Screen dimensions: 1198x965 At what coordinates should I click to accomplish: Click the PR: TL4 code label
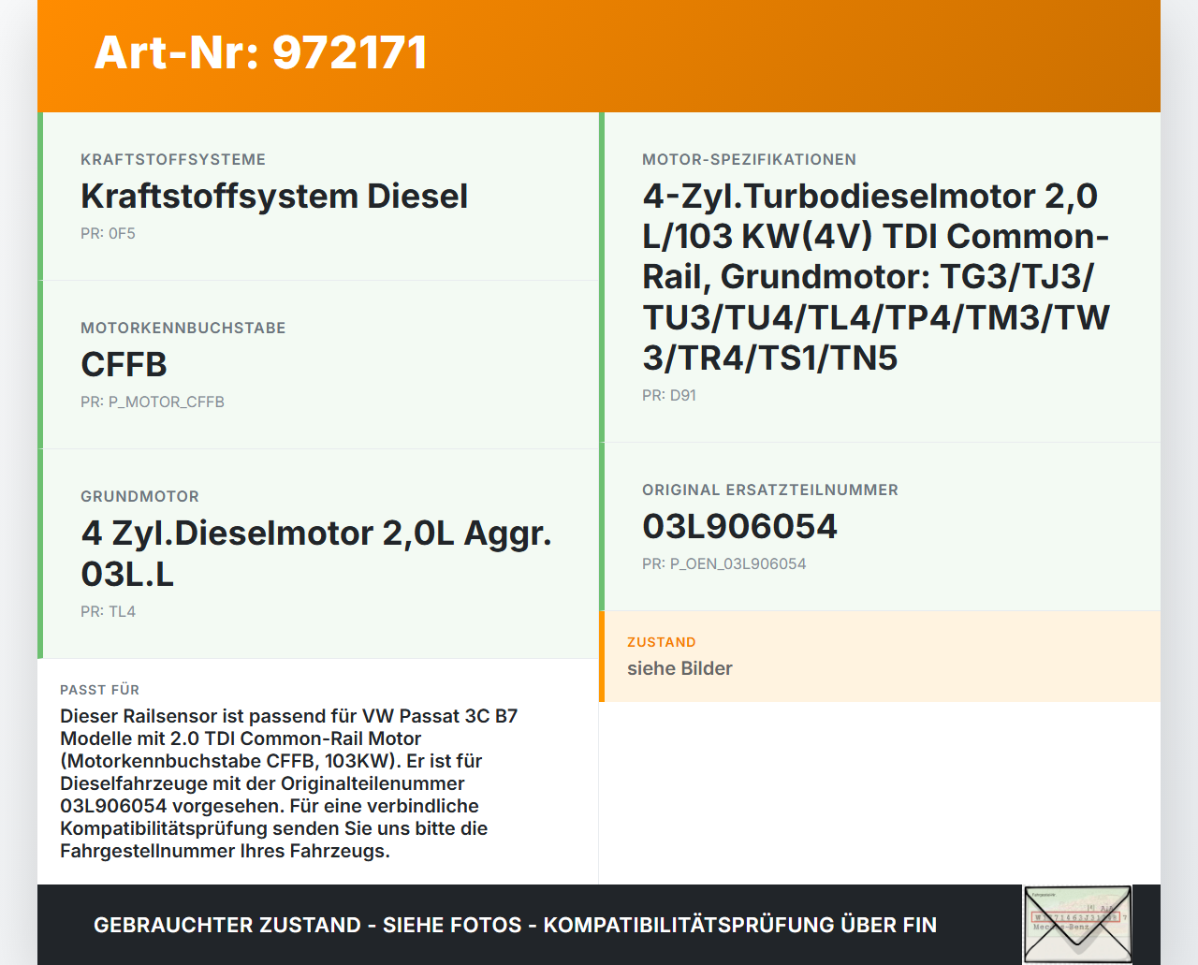point(108,612)
